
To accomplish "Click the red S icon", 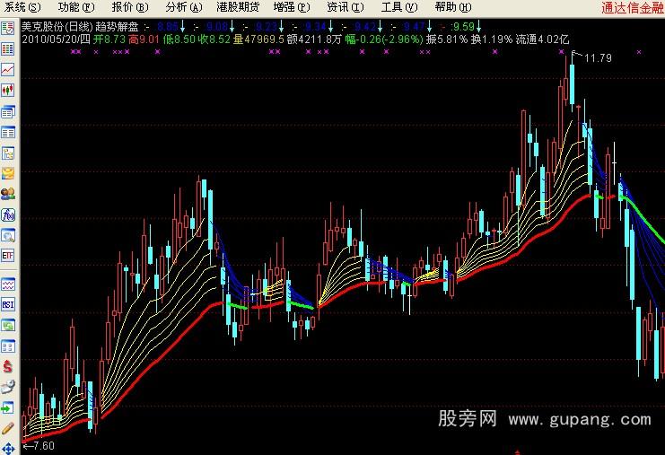I will (x=8, y=366).
